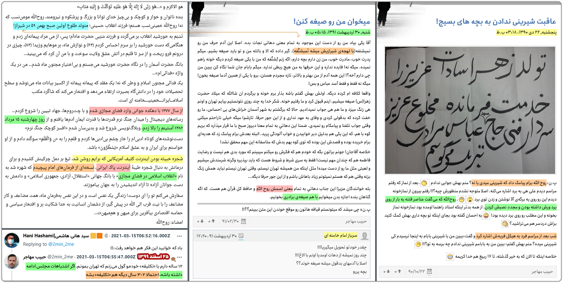This screenshot has width=563, height=283.
Task: Click cyan highlight متولد طلوع اولین صبح بهمن ۵۹
Action: coord(51,26)
